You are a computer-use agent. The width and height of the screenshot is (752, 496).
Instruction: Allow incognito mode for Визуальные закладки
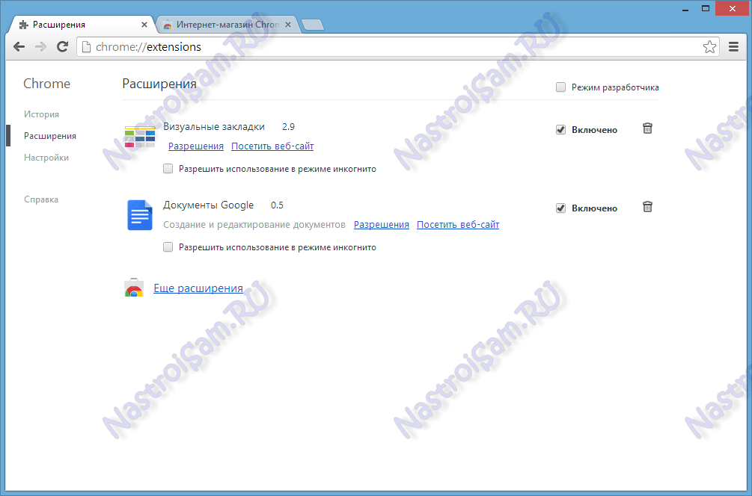[x=168, y=168]
